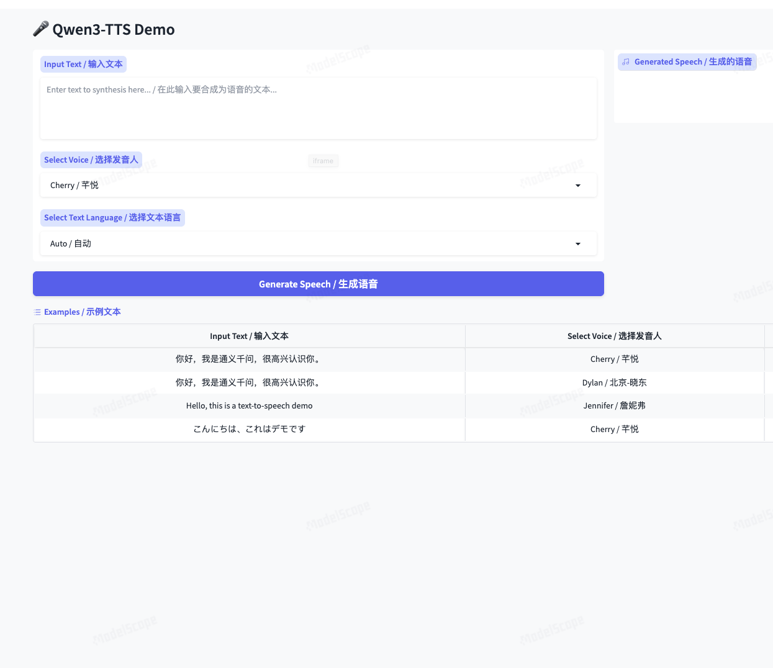Screen dimensions: 773x668
Task: Click the microphone emoji in the title
Action: [x=41, y=29]
